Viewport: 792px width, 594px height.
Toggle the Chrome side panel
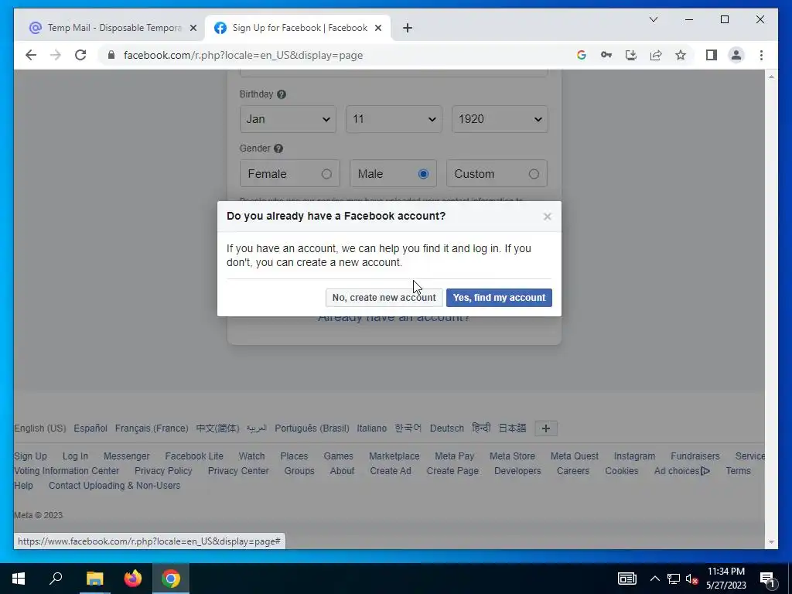coord(712,55)
